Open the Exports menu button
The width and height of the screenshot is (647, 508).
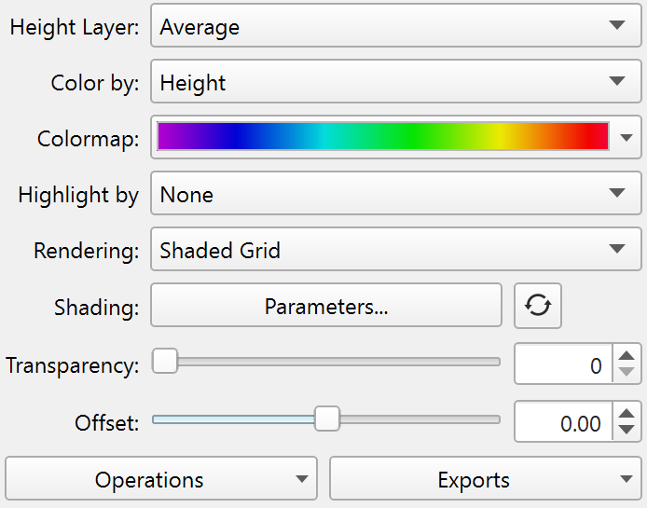485,480
